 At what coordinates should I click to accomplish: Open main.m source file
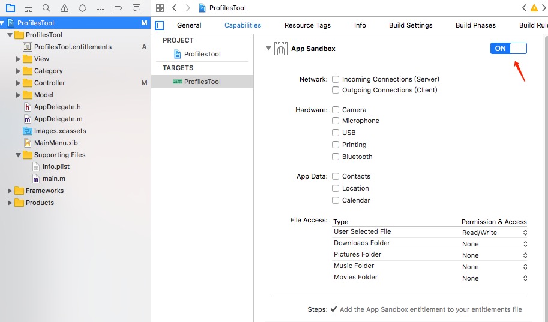click(54, 179)
